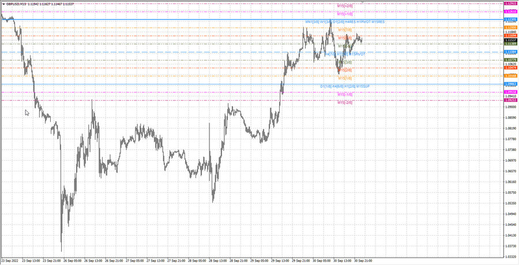Select the M15[7/8] level label

pyautogui.click(x=345, y=30)
